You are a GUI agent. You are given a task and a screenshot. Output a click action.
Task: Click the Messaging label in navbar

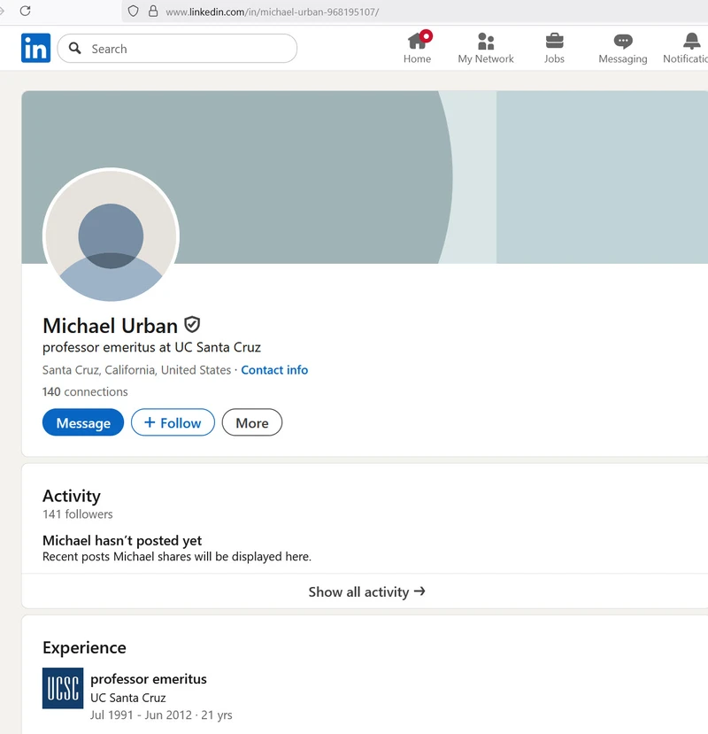[x=623, y=59]
